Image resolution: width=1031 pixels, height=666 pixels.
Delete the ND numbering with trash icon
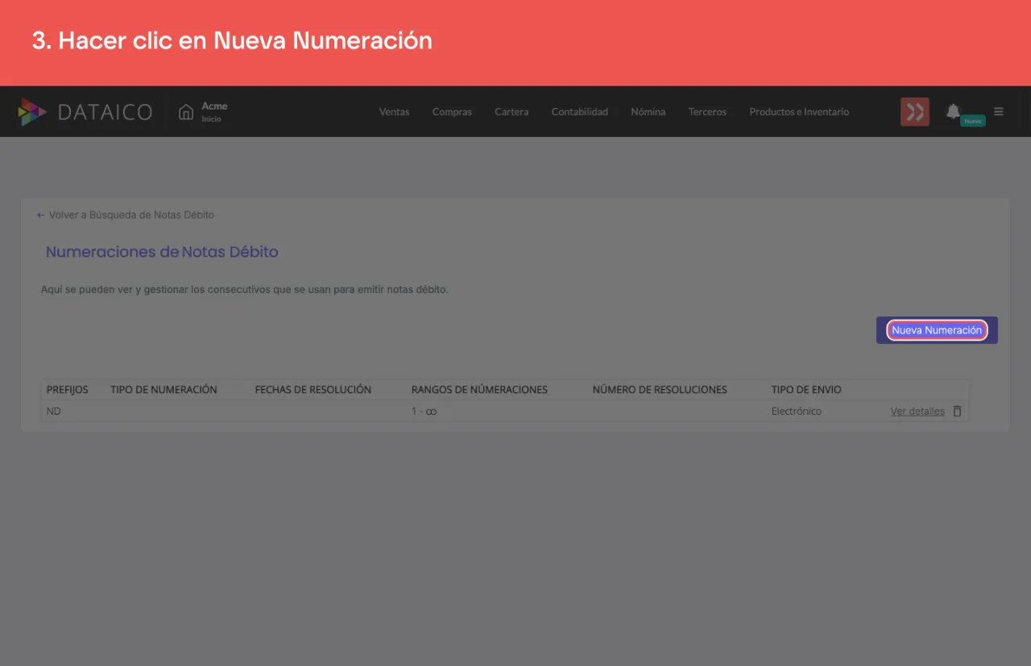pyautogui.click(x=957, y=411)
